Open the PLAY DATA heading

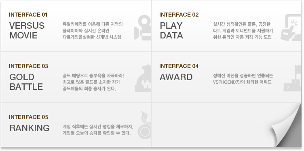(x=171, y=31)
